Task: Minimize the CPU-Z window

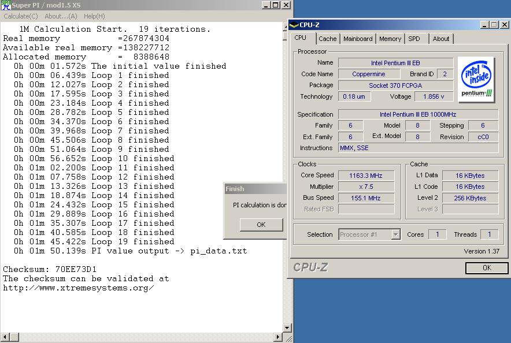Action: 484,25
